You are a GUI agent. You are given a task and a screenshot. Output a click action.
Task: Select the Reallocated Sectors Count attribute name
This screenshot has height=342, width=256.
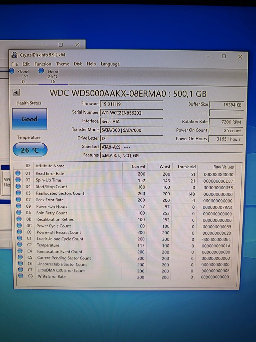point(60,193)
